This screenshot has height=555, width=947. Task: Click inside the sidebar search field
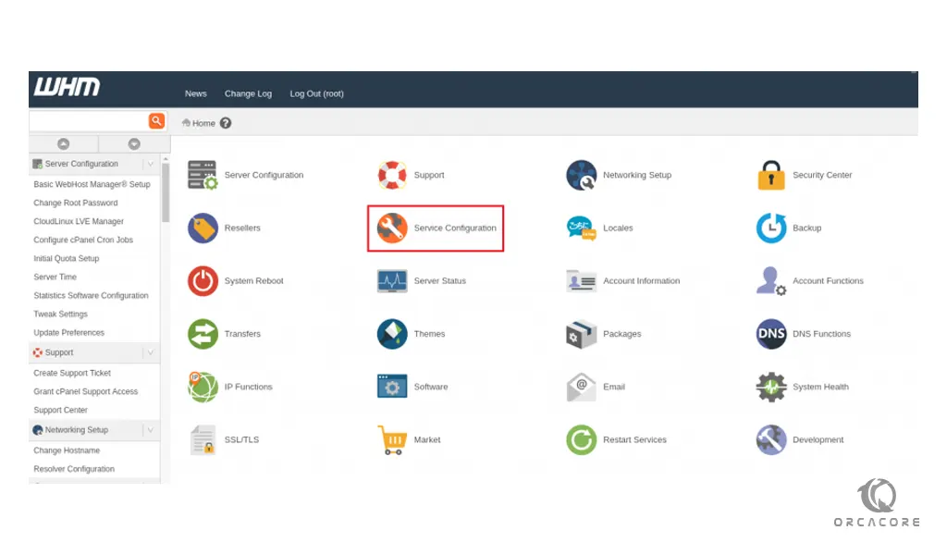click(x=88, y=121)
